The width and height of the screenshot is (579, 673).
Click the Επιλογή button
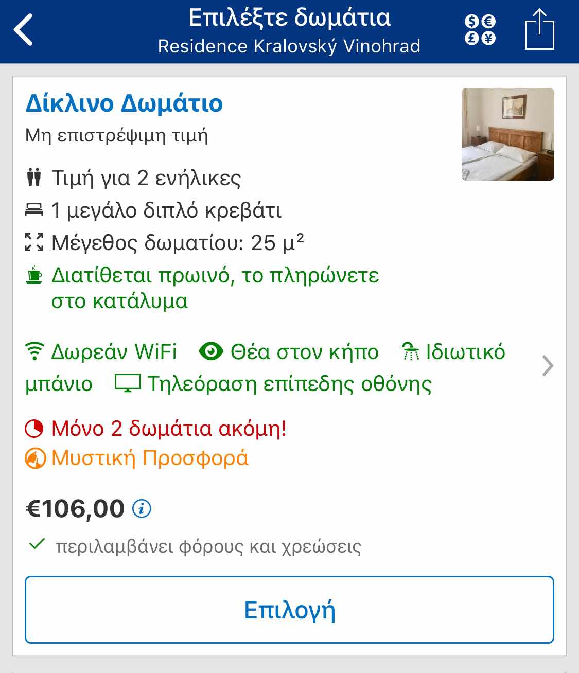tap(289, 610)
